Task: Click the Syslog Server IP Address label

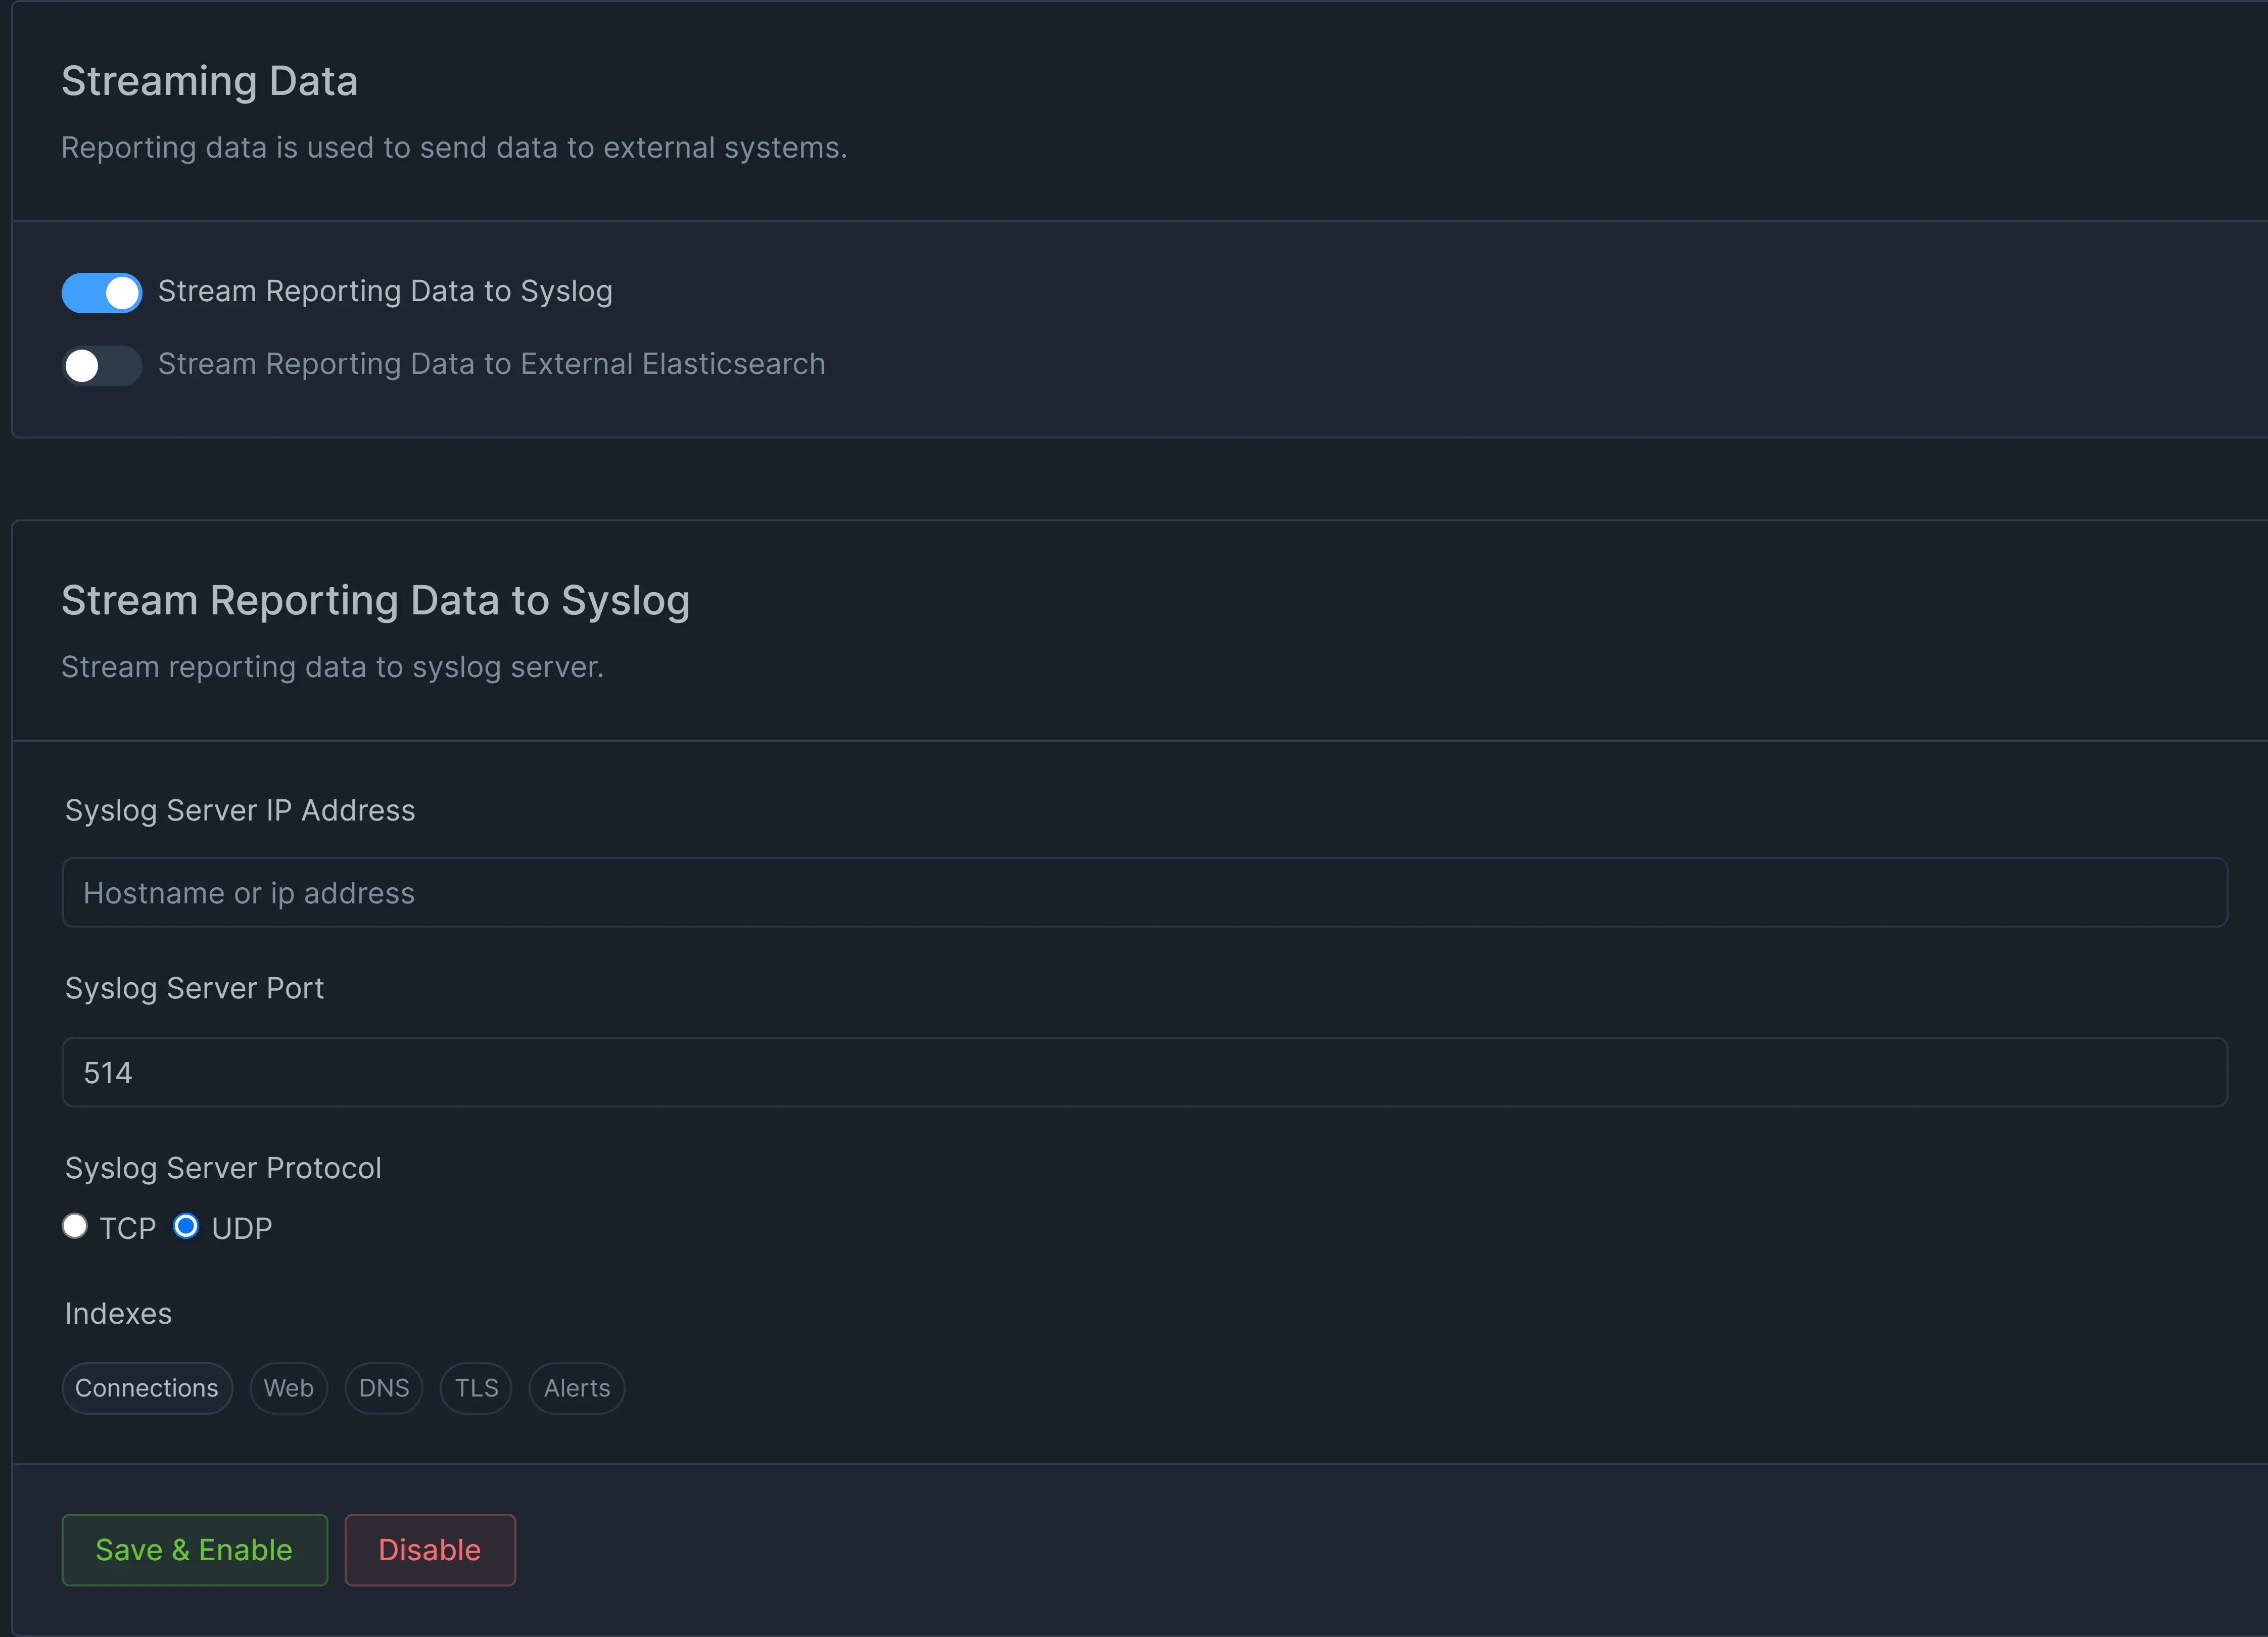Action: point(240,810)
